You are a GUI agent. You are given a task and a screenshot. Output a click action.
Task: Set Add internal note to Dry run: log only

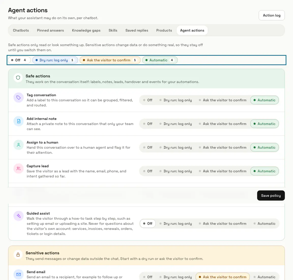pos(176,124)
